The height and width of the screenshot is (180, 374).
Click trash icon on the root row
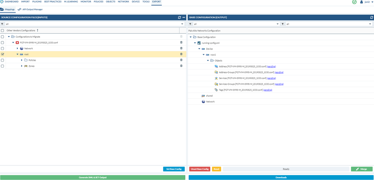[x=182, y=54]
